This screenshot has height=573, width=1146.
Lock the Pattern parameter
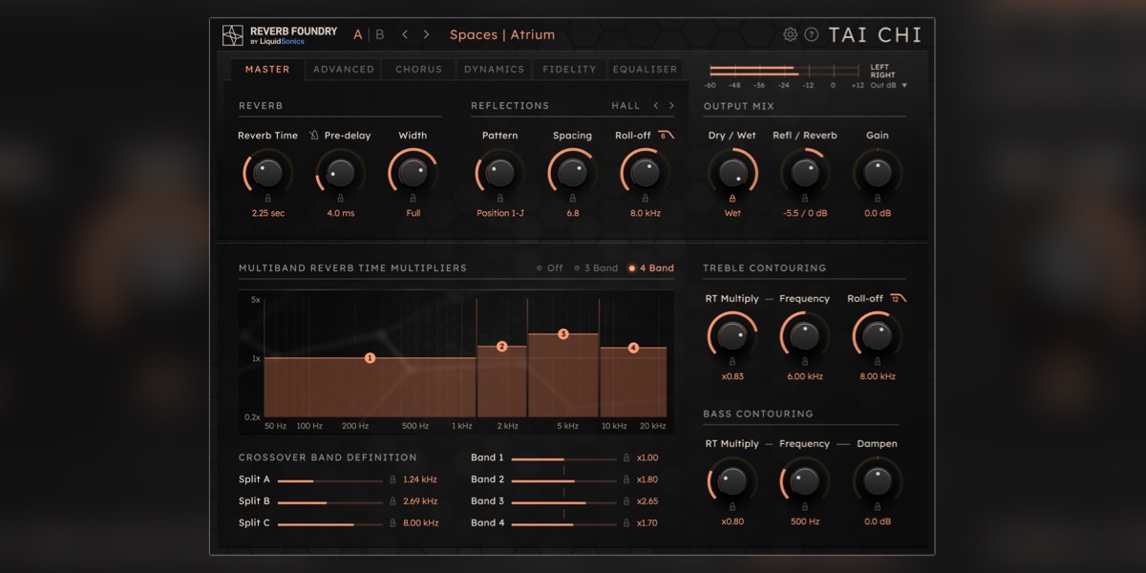[499, 199]
